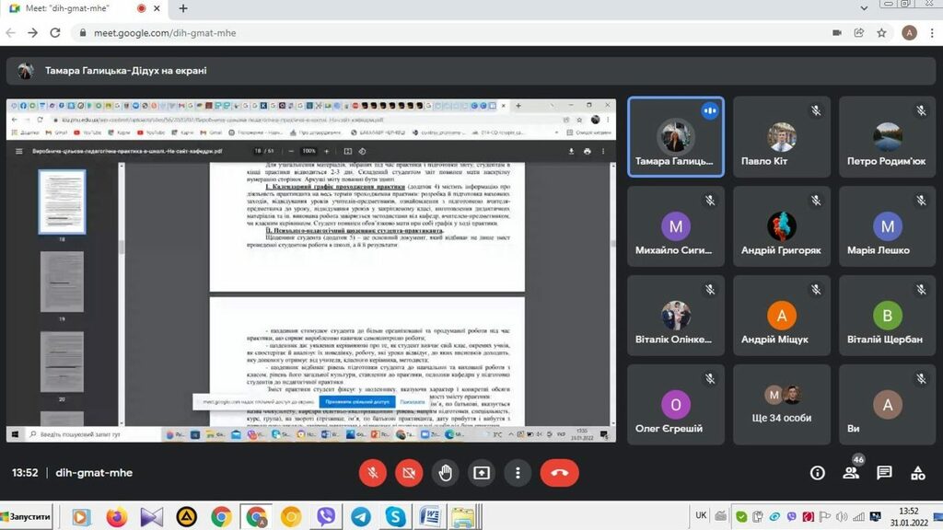Open Meet's more options three-dot menu

pyautogui.click(x=518, y=473)
